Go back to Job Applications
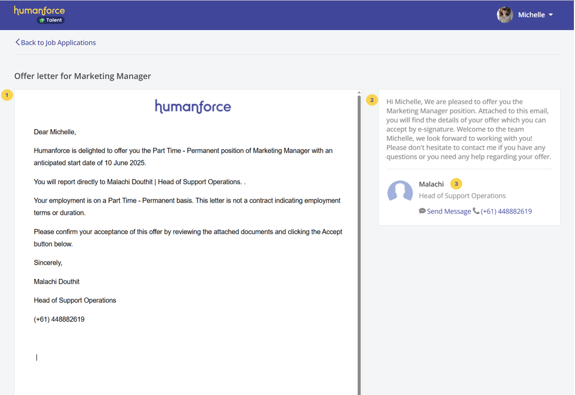Image resolution: width=575 pixels, height=395 pixels. click(58, 42)
